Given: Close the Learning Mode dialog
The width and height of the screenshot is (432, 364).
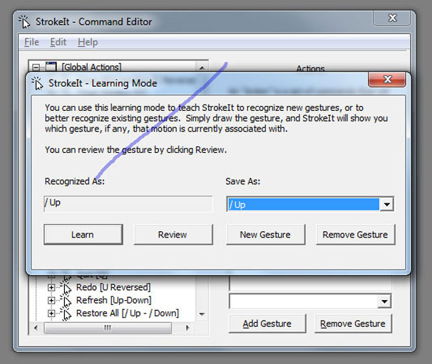Looking at the screenshot, I should point(387,80).
